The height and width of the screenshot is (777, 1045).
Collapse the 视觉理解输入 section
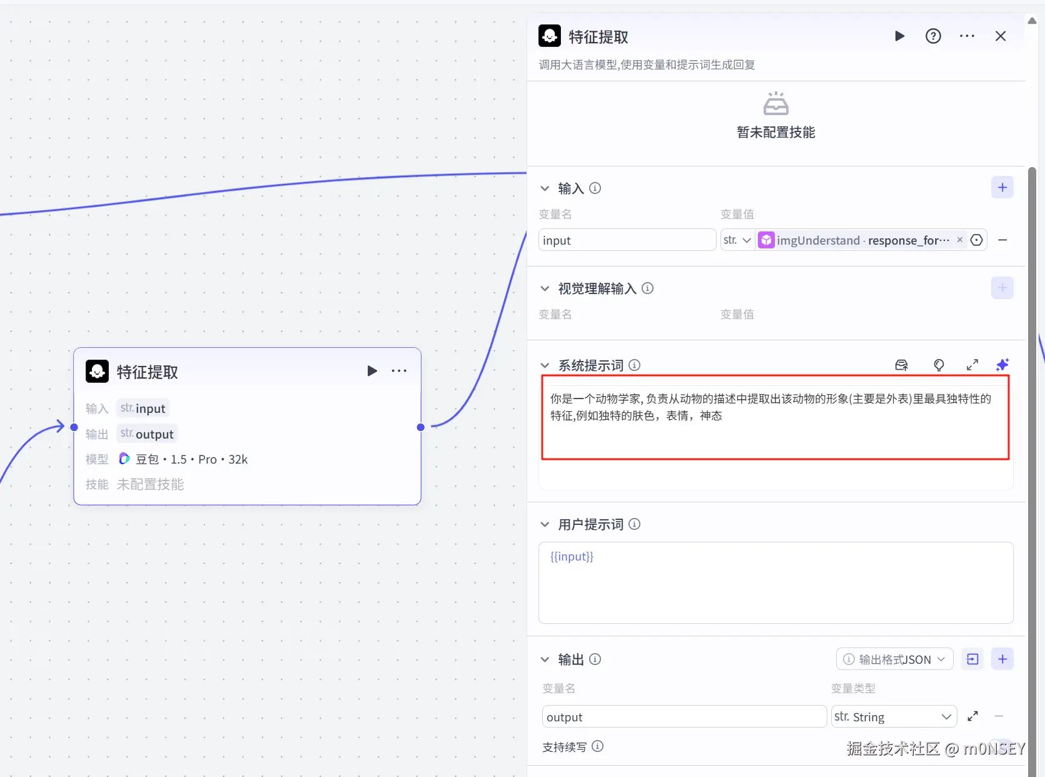click(545, 288)
